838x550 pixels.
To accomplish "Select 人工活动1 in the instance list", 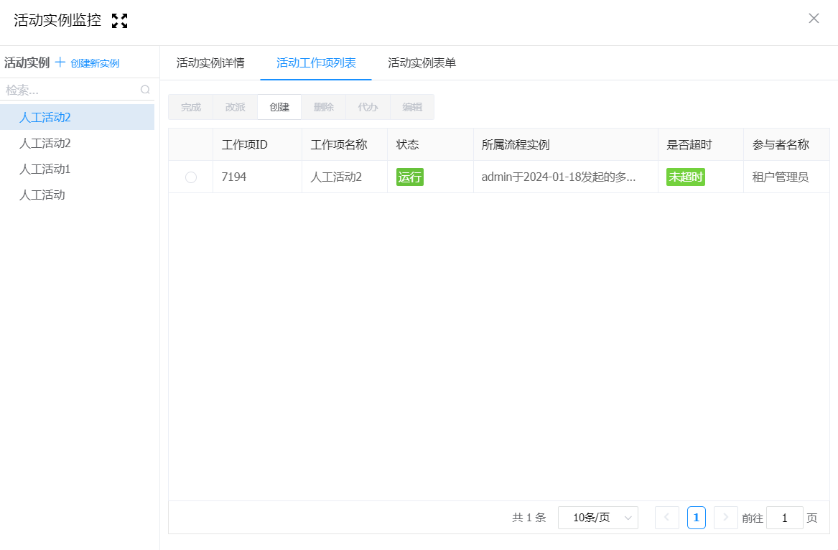I will coord(45,169).
